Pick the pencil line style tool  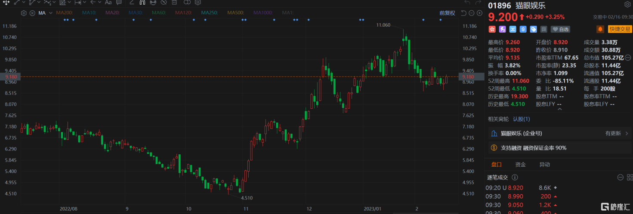point(132,2)
